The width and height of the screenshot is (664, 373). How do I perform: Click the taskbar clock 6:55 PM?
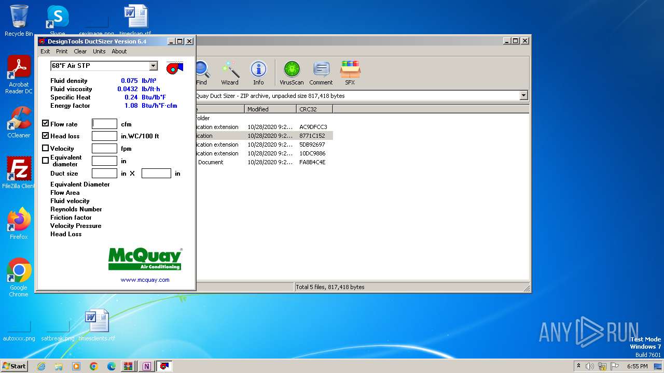(x=637, y=366)
